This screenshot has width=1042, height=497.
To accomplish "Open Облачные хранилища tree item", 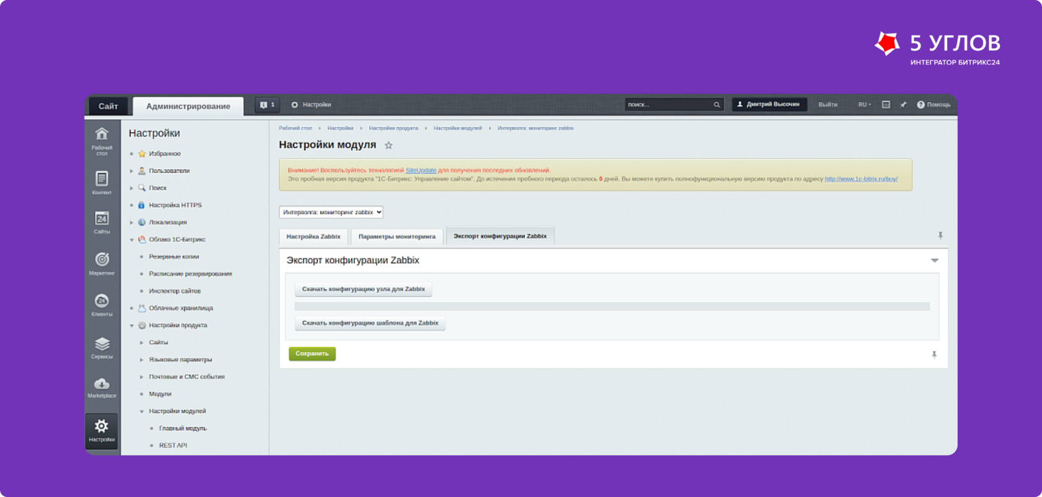I will [180, 308].
